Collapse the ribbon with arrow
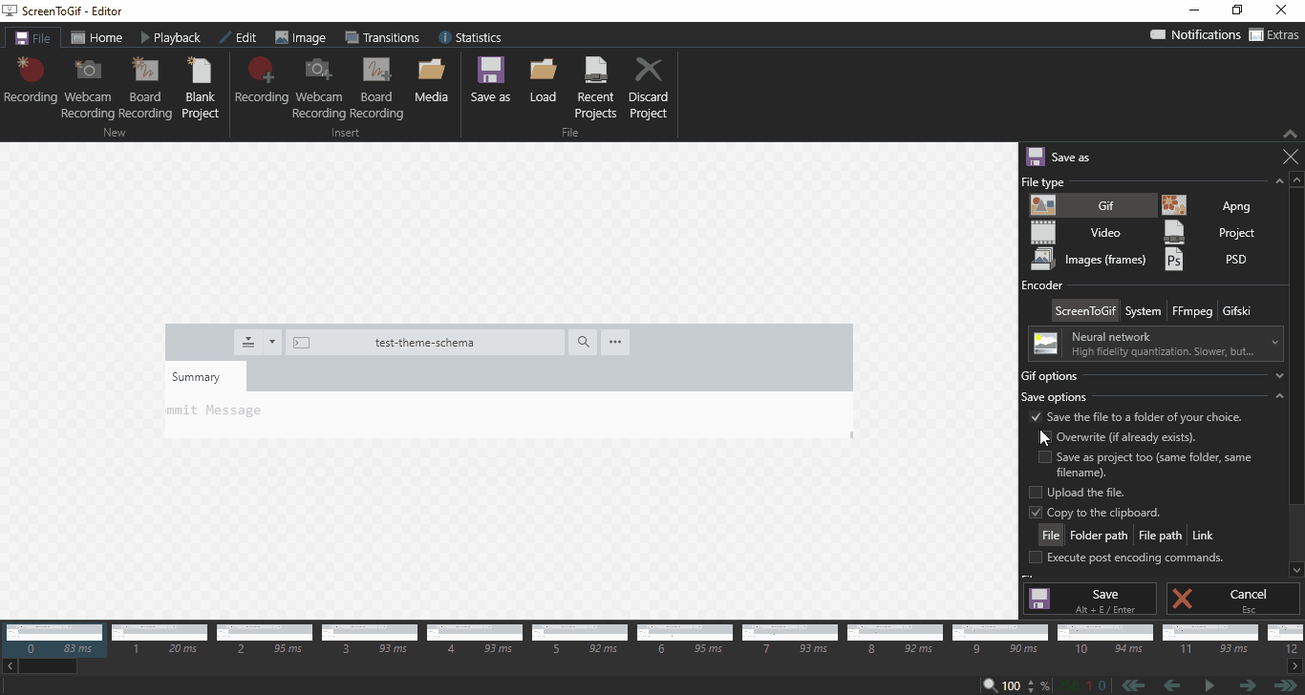This screenshot has height=695, width=1305. point(1291,134)
